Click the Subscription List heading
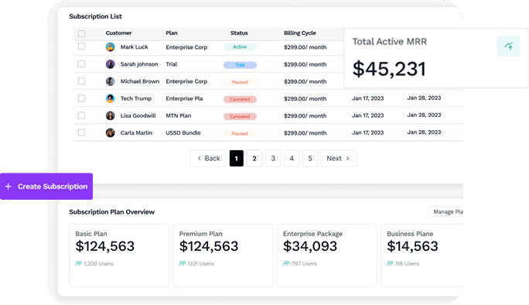 tap(95, 16)
